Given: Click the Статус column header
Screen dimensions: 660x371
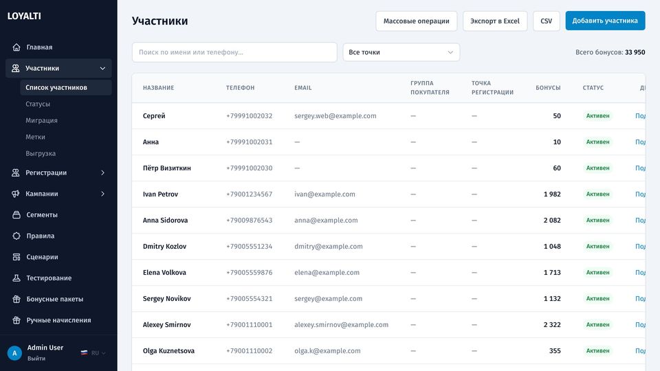Looking at the screenshot, I should click(x=593, y=87).
